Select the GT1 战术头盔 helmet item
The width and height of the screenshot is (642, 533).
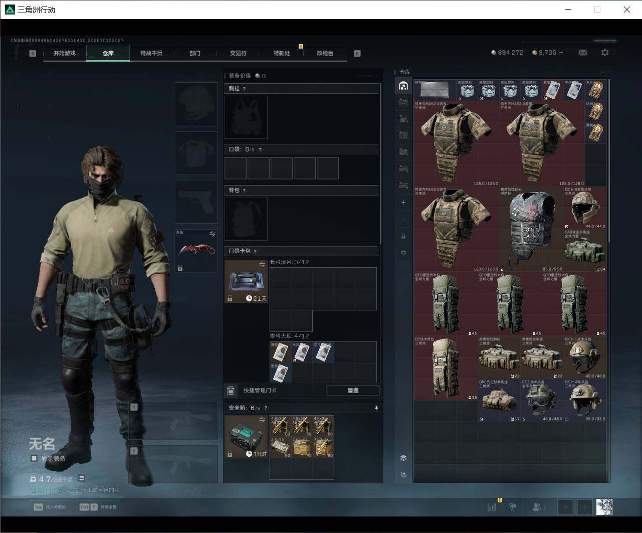coord(542,400)
